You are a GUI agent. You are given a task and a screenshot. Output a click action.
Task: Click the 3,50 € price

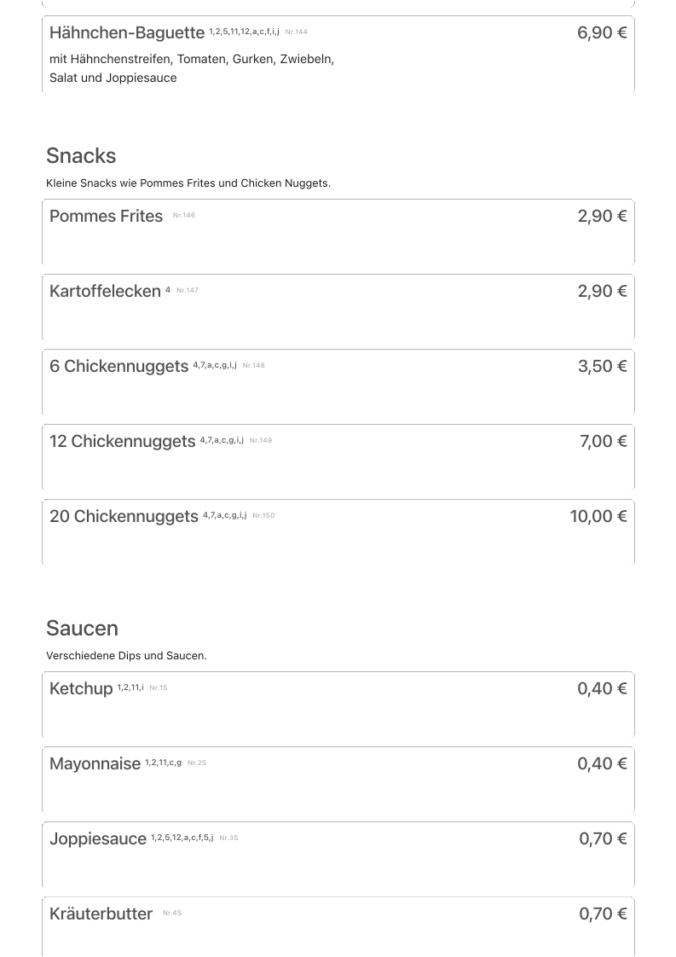(x=602, y=367)
